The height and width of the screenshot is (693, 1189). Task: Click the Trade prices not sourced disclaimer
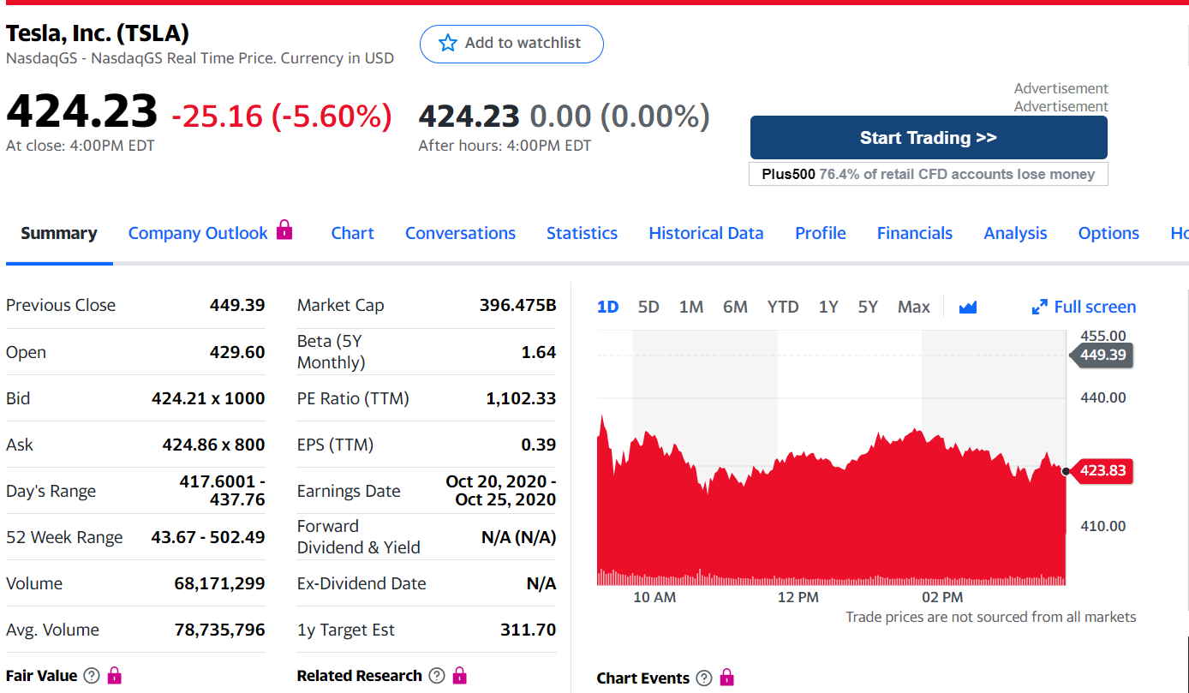click(x=991, y=617)
